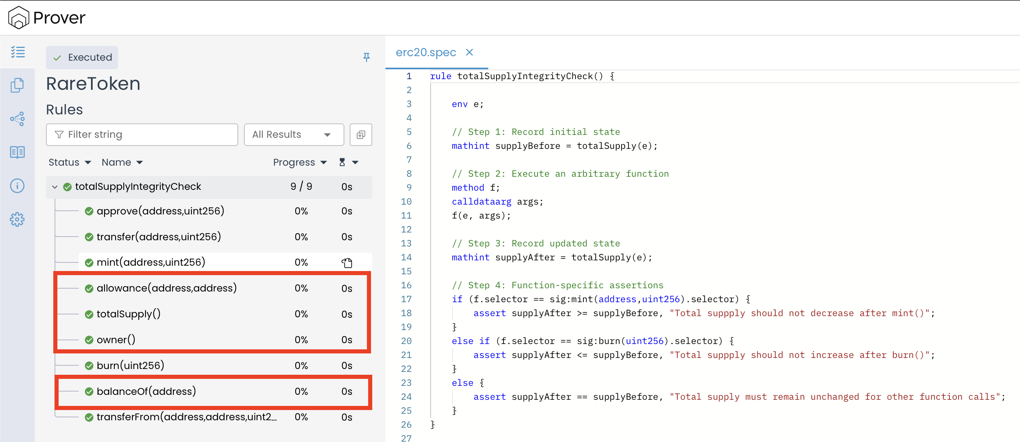Click the info circle sidebar icon
This screenshot has height=442, width=1020.
coord(17,186)
